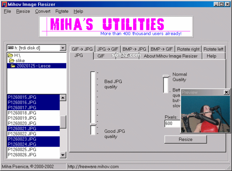Open the Help menu

78,11
